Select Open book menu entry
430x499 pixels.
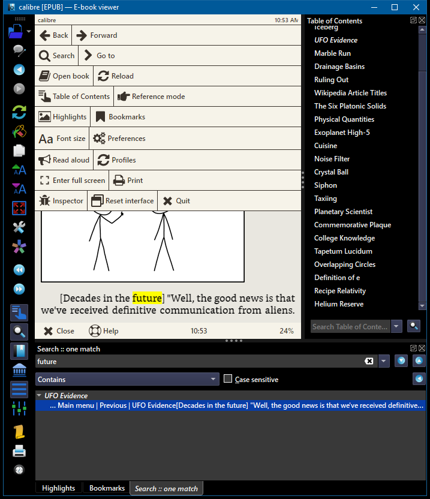pyautogui.click(x=64, y=76)
